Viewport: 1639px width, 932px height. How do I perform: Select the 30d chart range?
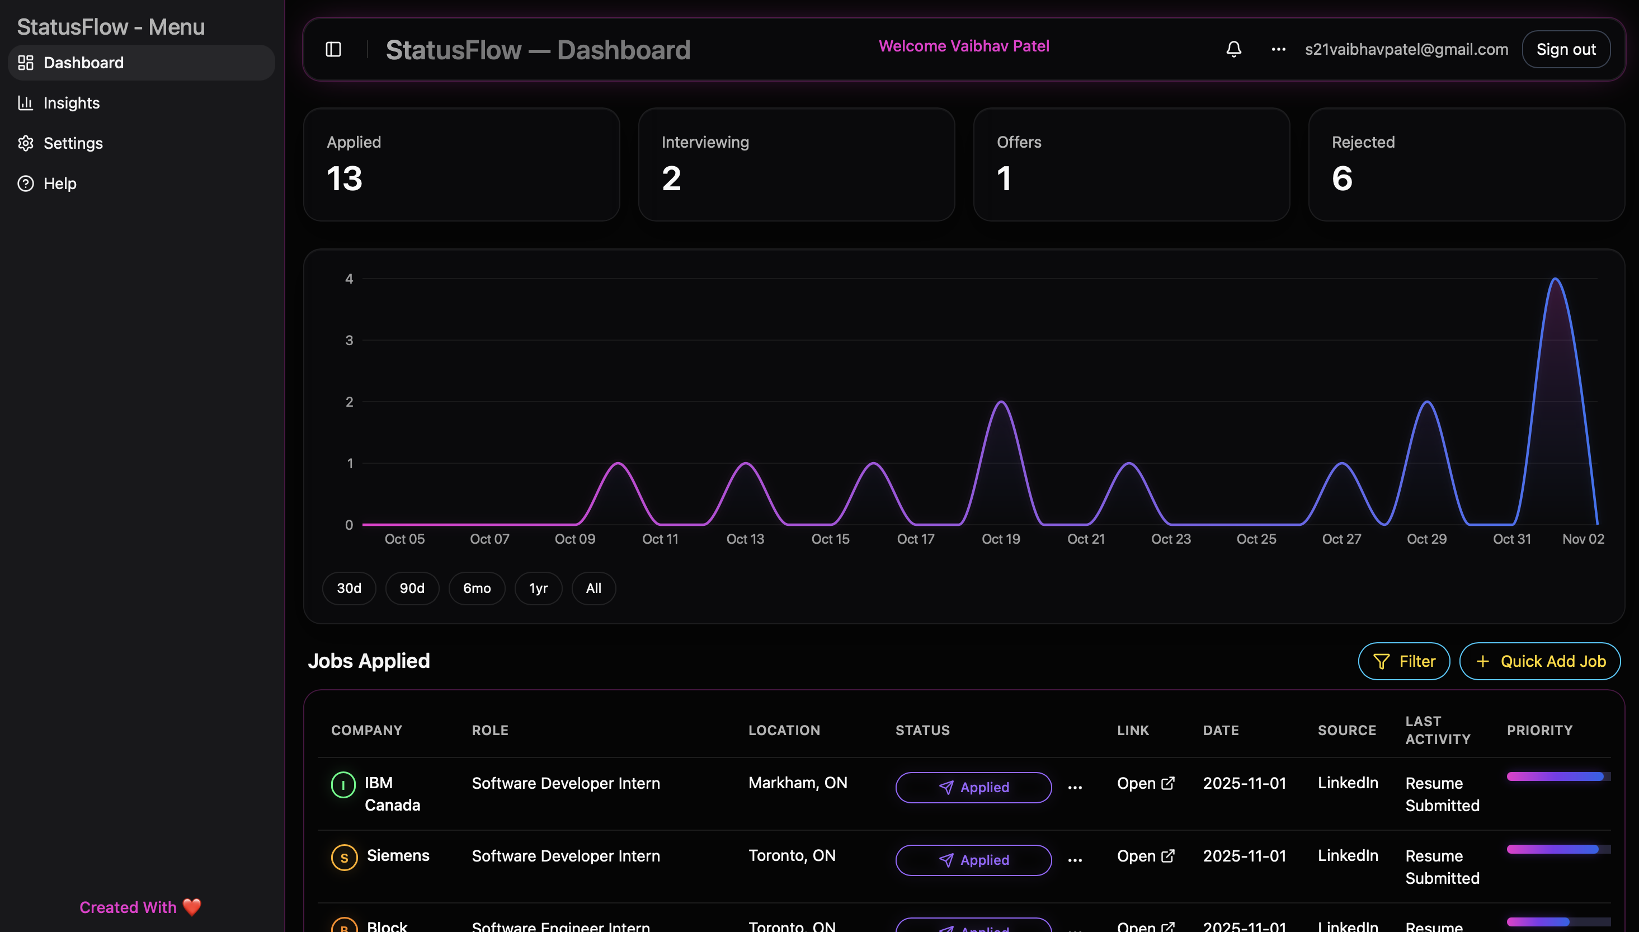coord(349,587)
